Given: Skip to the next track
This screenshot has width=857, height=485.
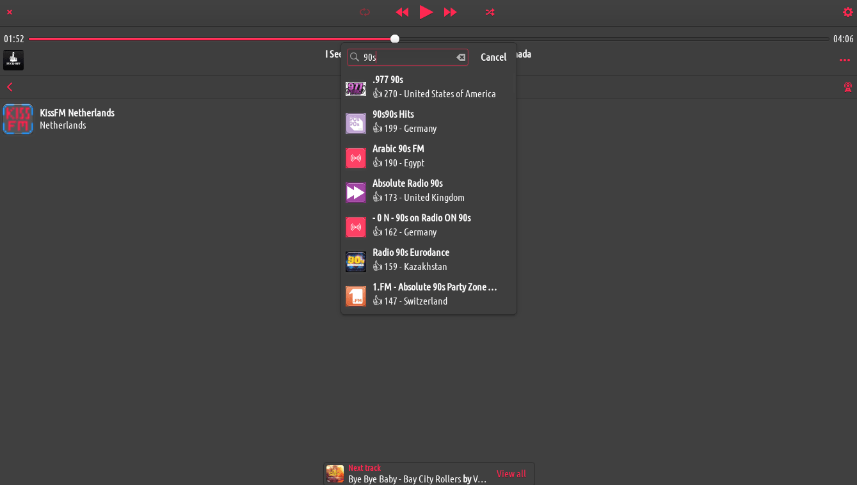Looking at the screenshot, I should coord(450,12).
